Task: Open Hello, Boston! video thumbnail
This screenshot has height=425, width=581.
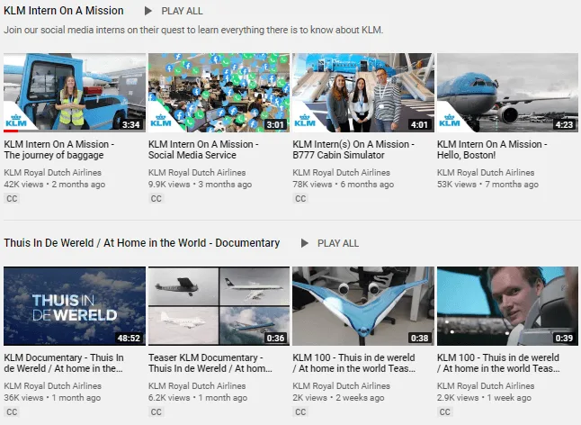Action: click(x=507, y=93)
